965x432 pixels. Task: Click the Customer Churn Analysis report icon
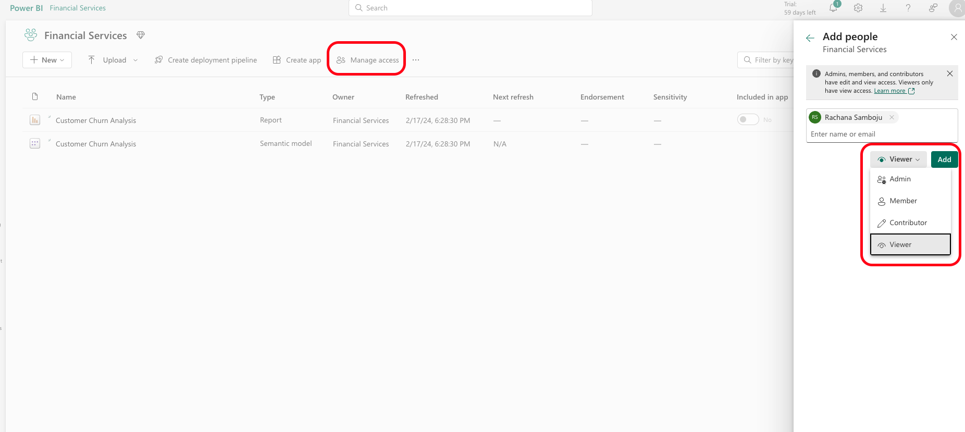35,120
